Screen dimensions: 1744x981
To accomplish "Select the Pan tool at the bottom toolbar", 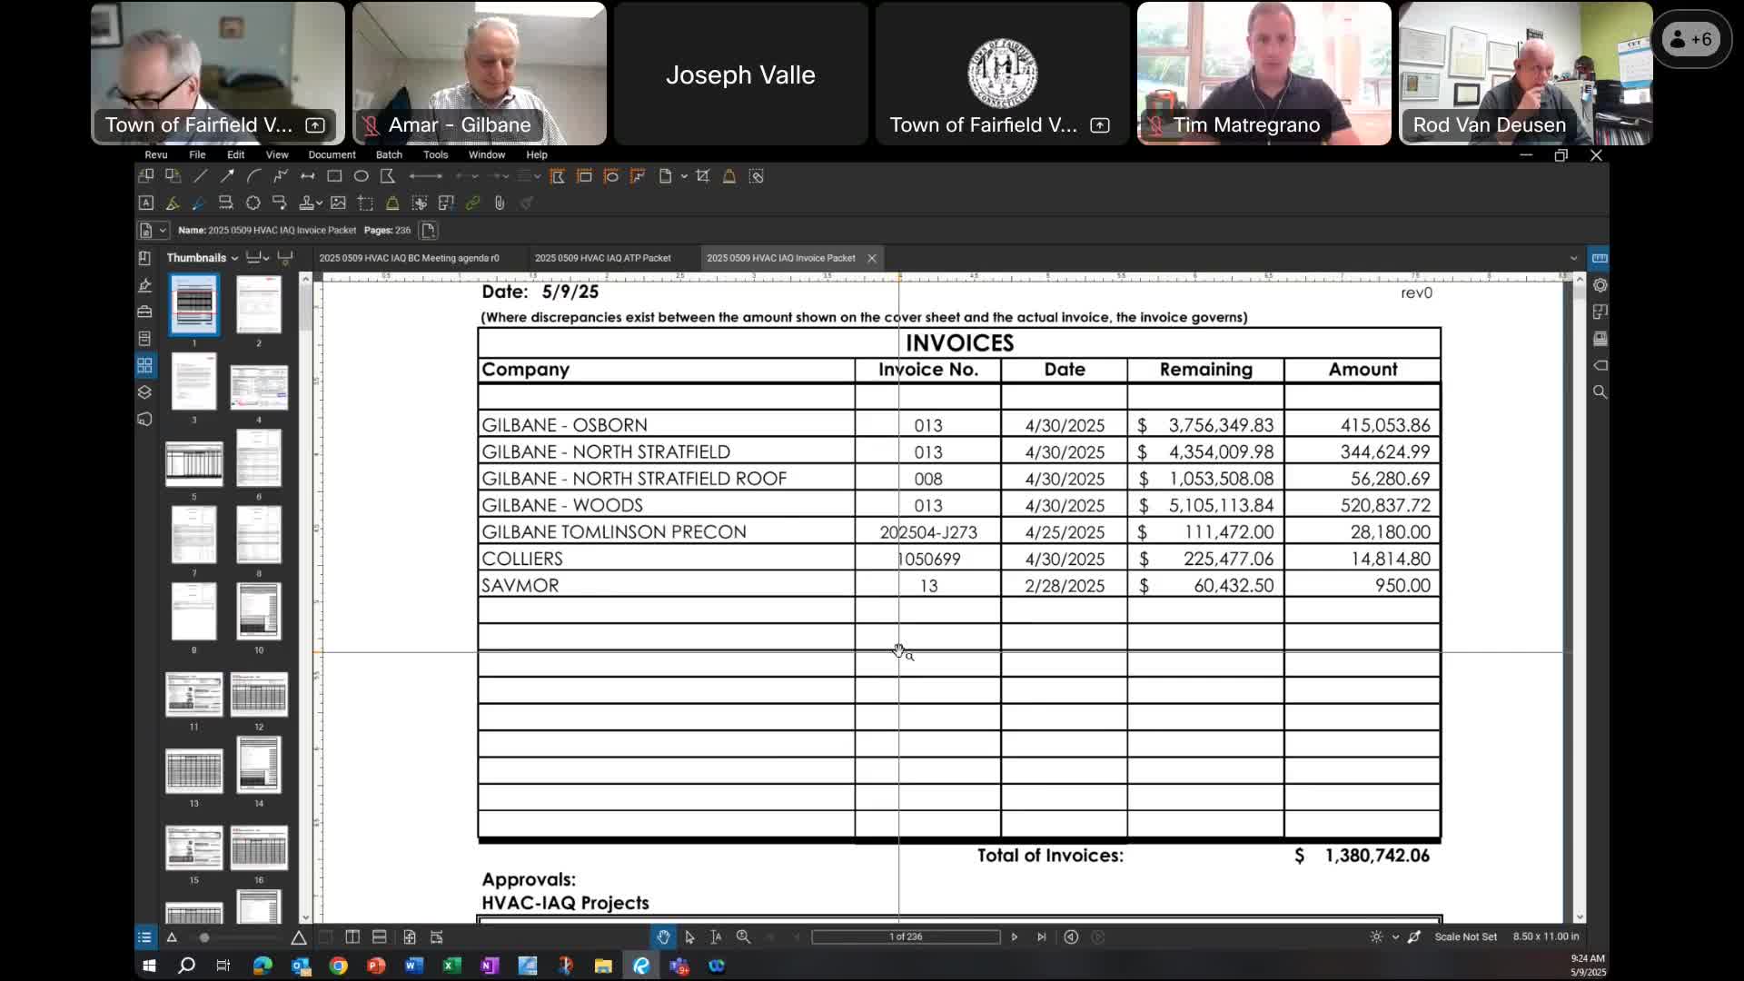I will coord(664,936).
